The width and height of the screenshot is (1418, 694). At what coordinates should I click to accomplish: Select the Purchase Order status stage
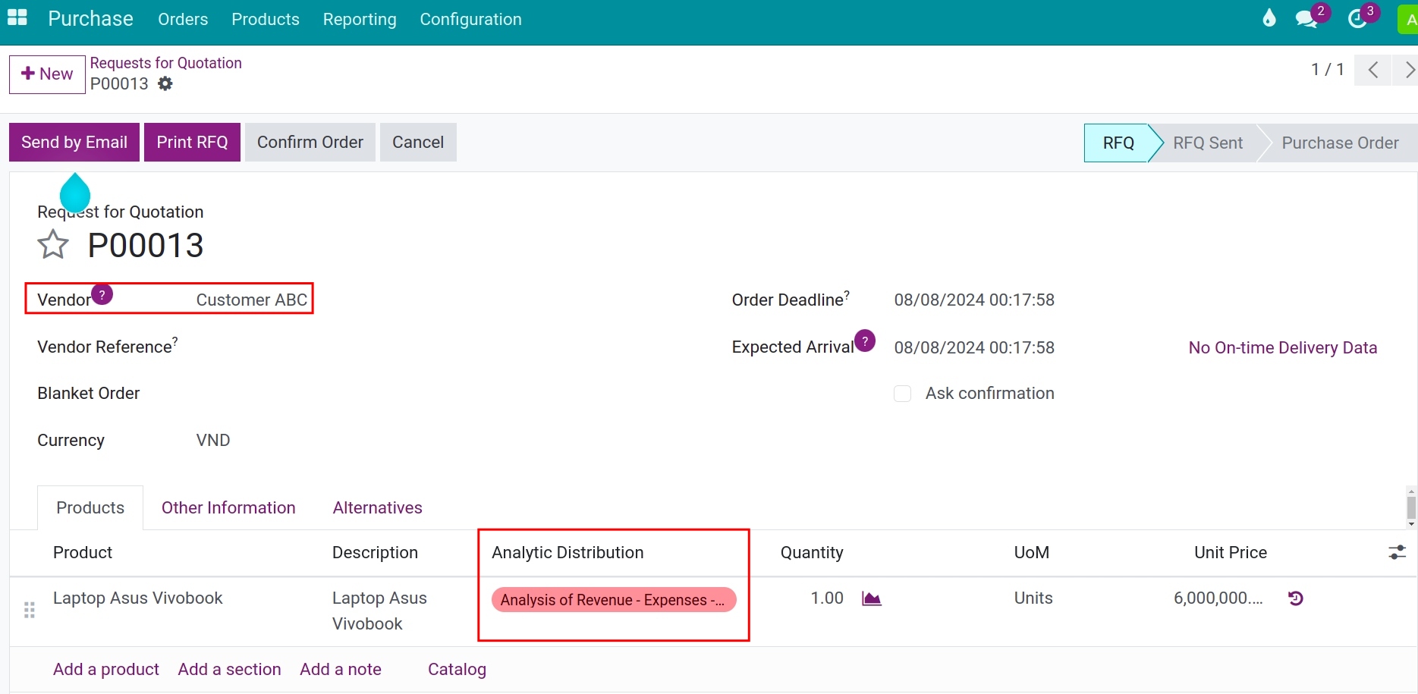tap(1340, 143)
